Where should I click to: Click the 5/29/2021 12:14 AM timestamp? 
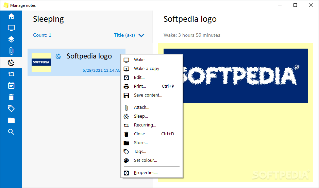102,70
